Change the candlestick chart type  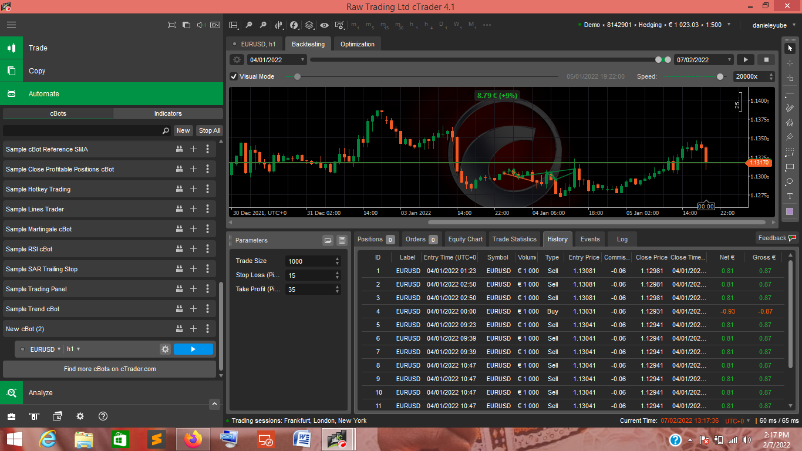click(x=278, y=25)
